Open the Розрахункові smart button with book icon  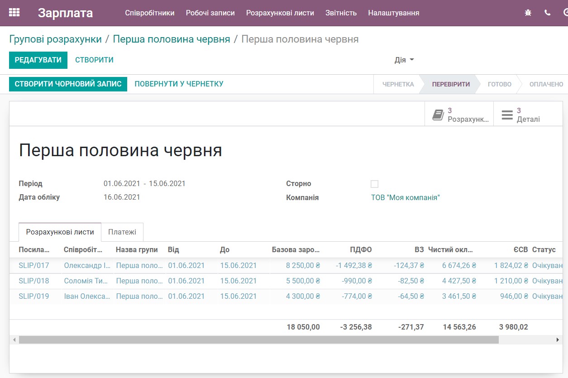pos(458,114)
